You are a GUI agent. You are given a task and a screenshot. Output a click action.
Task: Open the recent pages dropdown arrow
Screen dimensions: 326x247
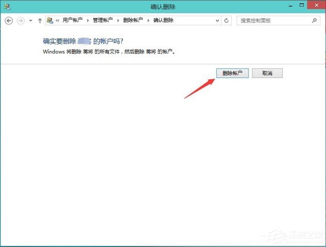tap(30, 21)
